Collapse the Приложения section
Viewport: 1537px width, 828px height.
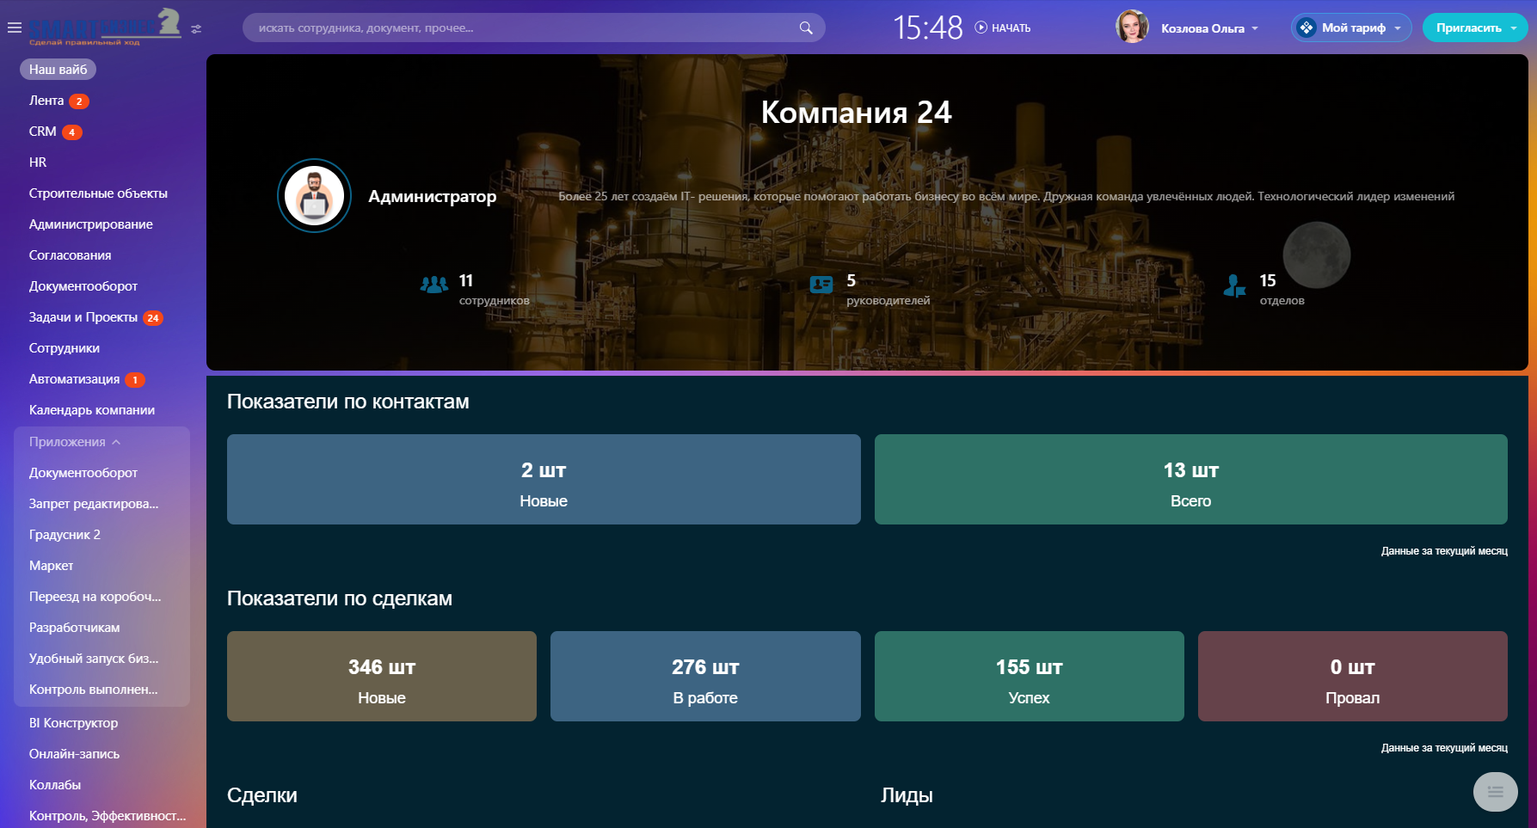tap(75, 442)
